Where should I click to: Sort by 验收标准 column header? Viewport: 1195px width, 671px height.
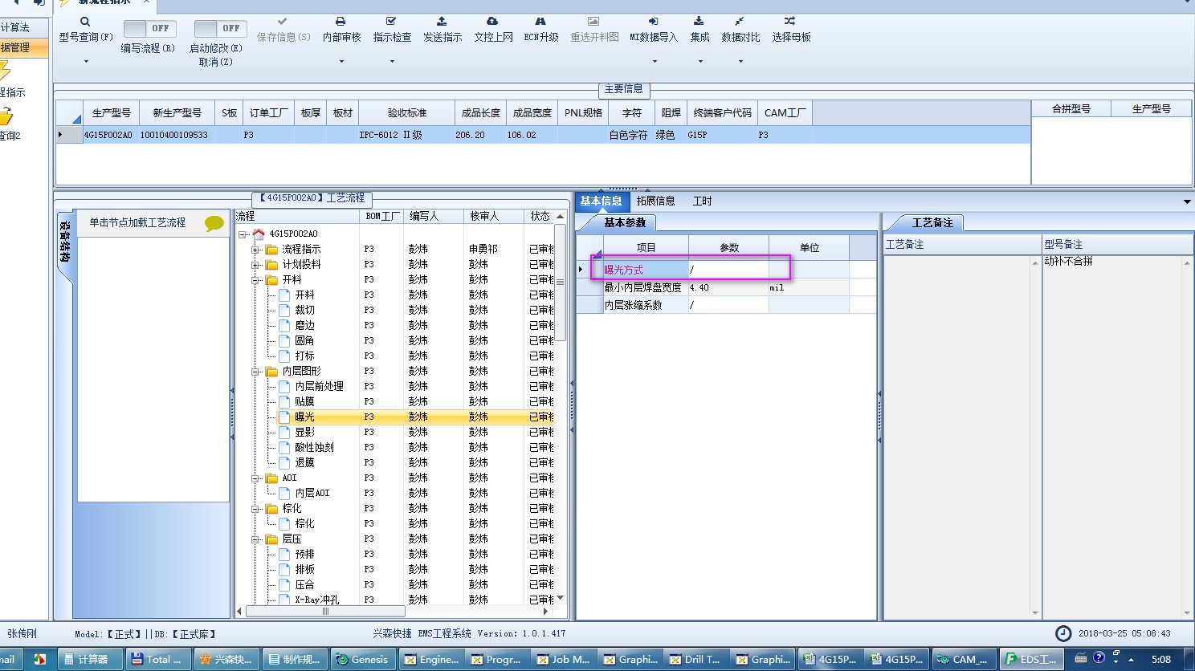406,113
